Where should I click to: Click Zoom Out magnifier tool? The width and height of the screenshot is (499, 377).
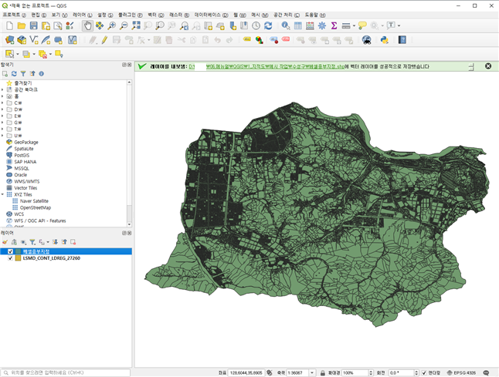click(x=124, y=25)
